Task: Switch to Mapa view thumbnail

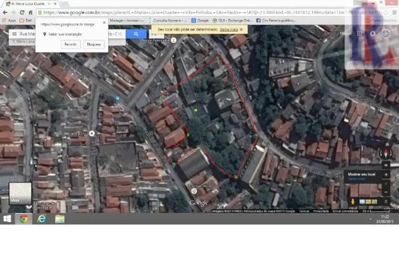Action: point(20,194)
